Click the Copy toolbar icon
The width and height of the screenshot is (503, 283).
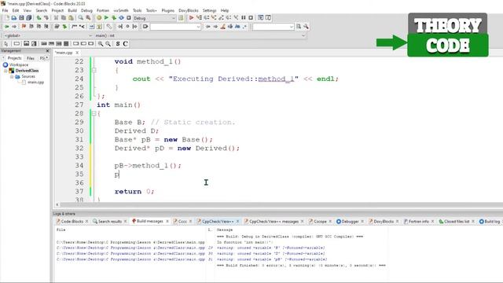(64, 18)
